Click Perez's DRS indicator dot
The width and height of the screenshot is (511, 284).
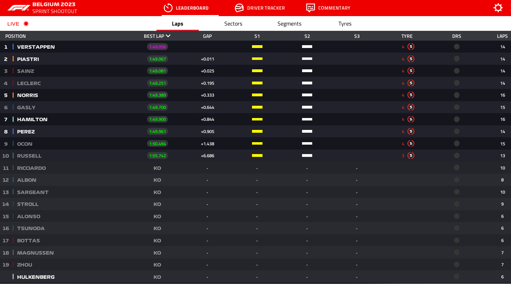point(457,131)
